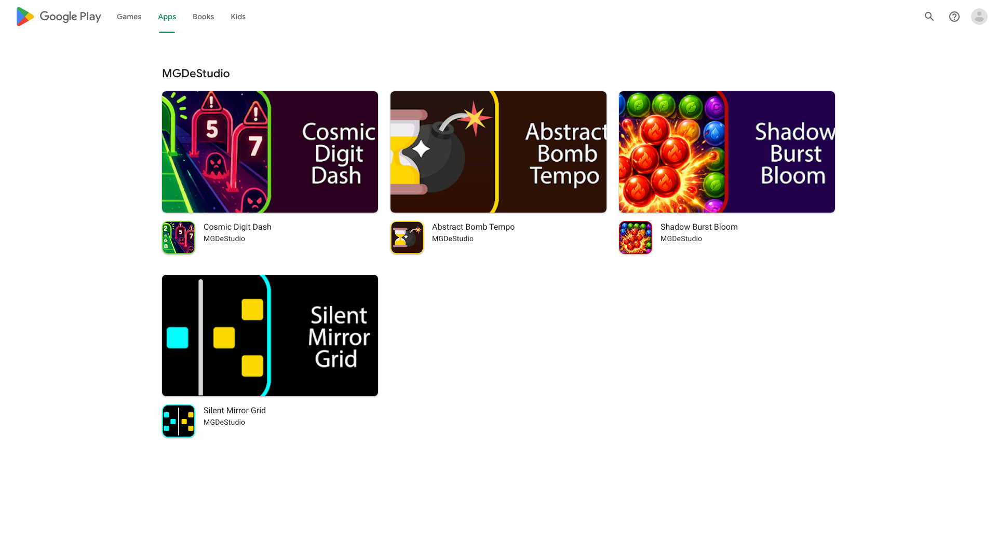View the Shadow Burst Bloom banner image
Viewport: 997px width, 560px height.
(727, 152)
